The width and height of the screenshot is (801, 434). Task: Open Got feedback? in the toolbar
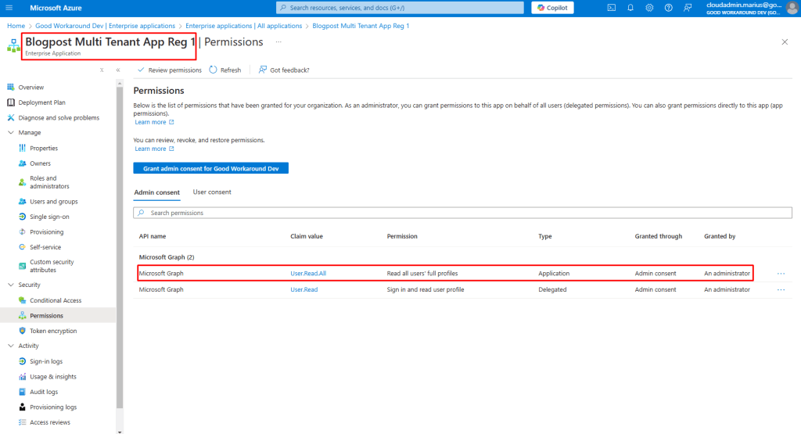[x=284, y=70]
